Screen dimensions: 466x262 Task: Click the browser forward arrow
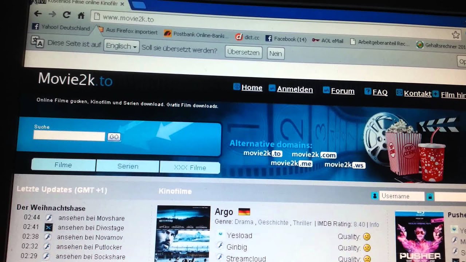[x=52, y=14]
